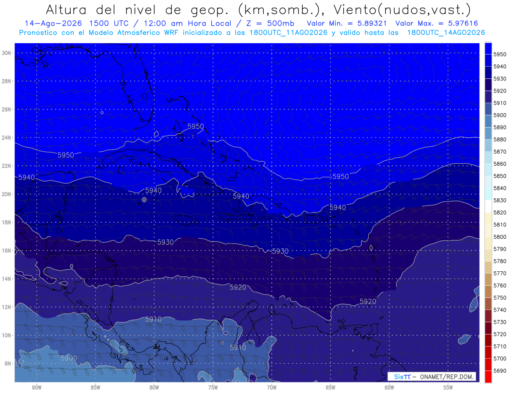The width and height of the screenshot is (508, 393).
Task: Click the 80W longitude axis label
Action: coord(154,387)
